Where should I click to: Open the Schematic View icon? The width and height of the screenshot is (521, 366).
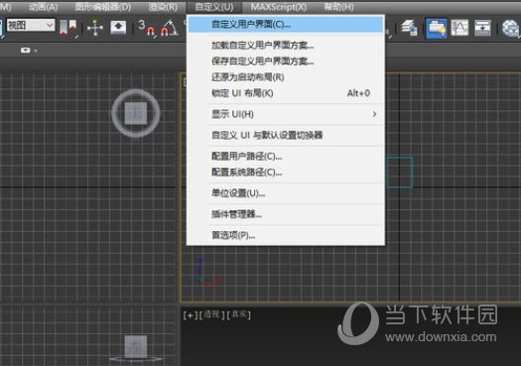pos(482,28)
